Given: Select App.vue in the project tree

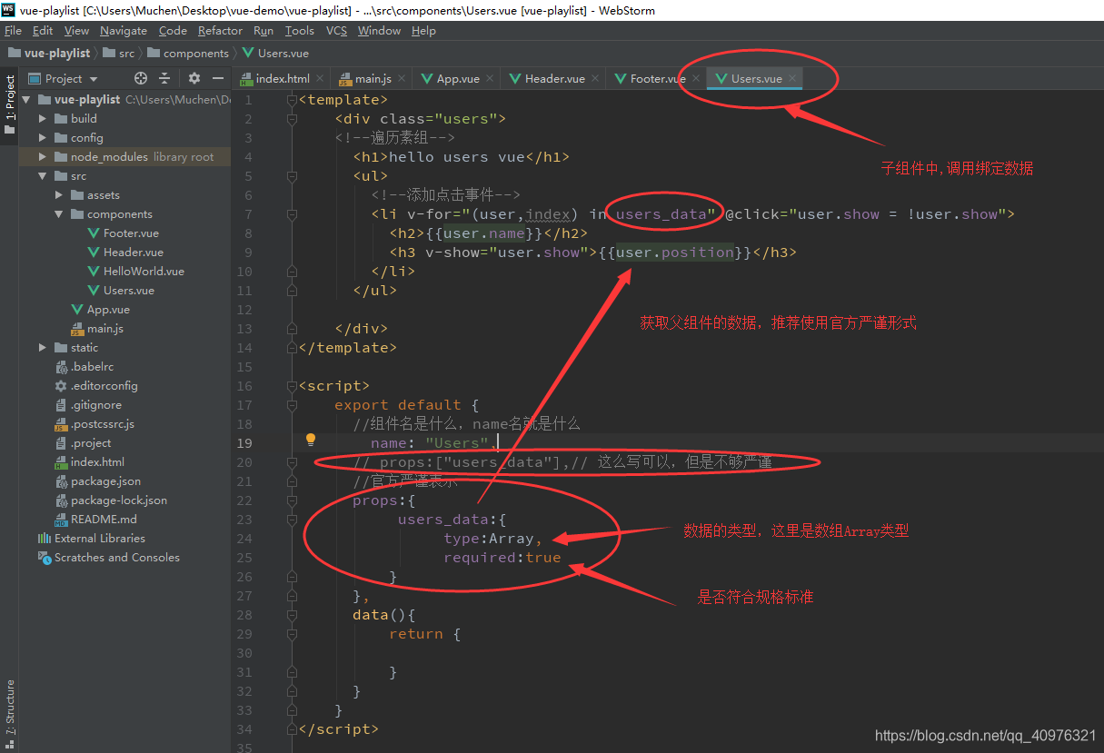Looking at the screenshot, I should (101, 310).
